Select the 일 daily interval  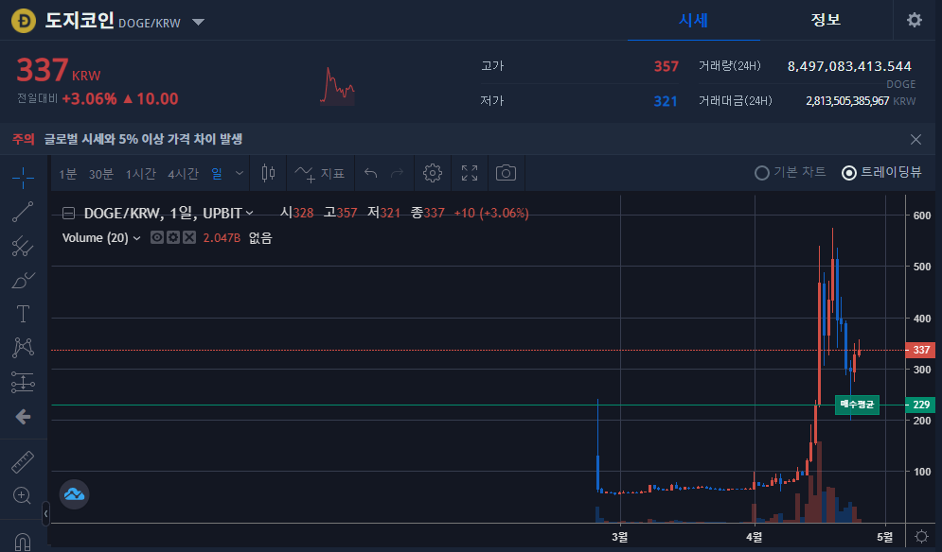(216, 174)
